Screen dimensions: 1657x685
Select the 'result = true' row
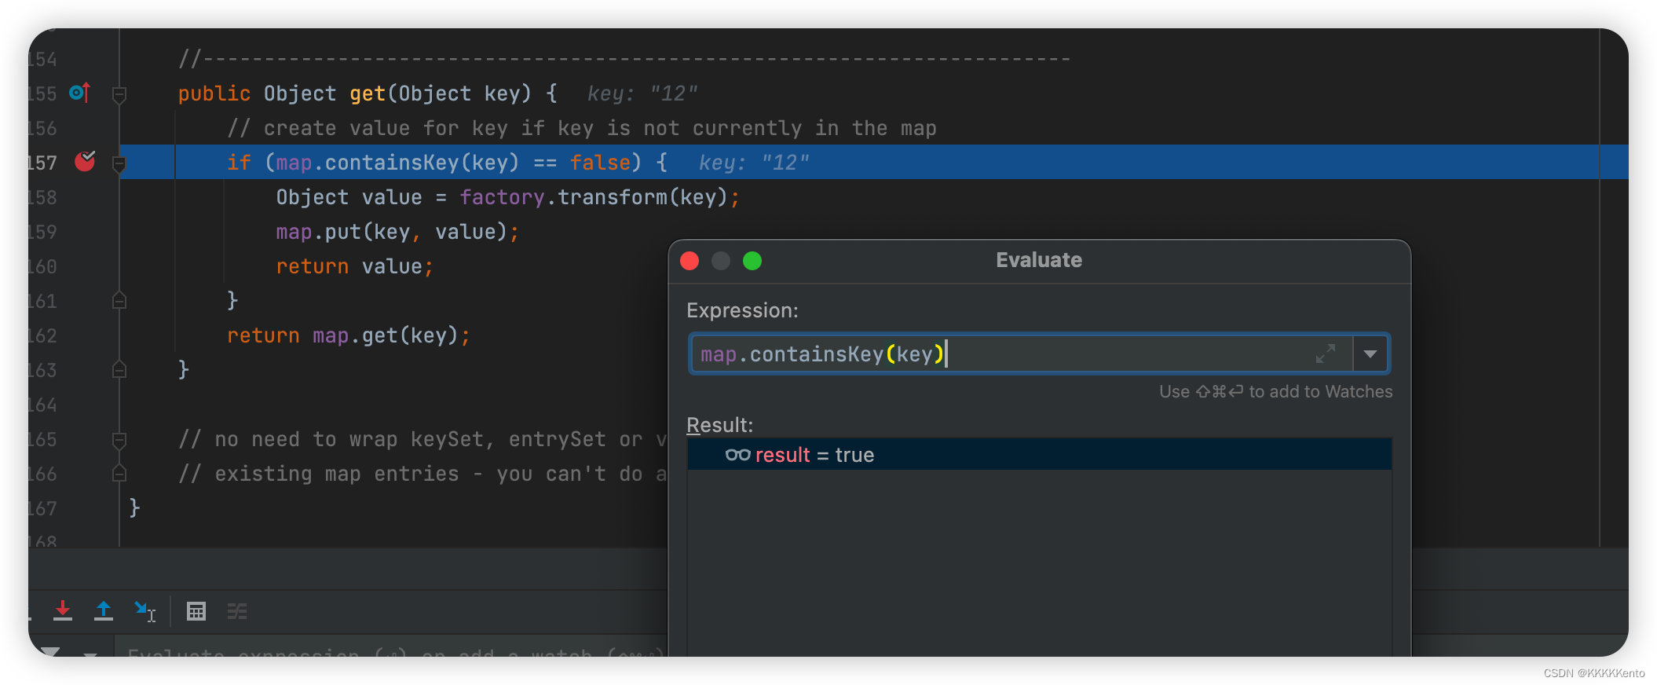(x=1039, y=455)
